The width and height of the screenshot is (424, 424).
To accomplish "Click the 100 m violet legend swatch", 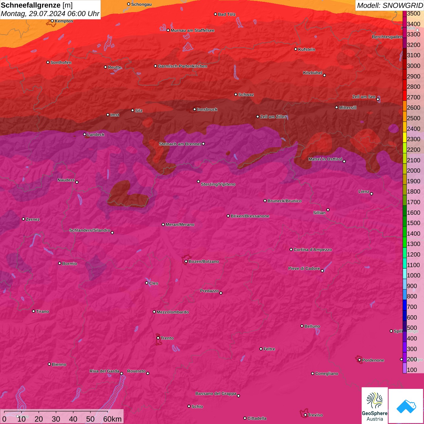I will tap(404, 368).
